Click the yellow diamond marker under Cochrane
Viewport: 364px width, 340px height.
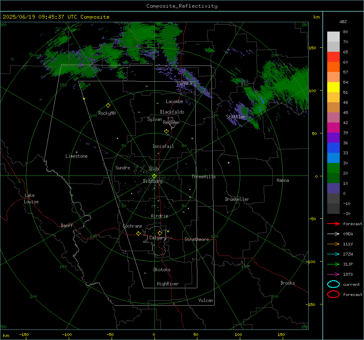coord(138,233)
